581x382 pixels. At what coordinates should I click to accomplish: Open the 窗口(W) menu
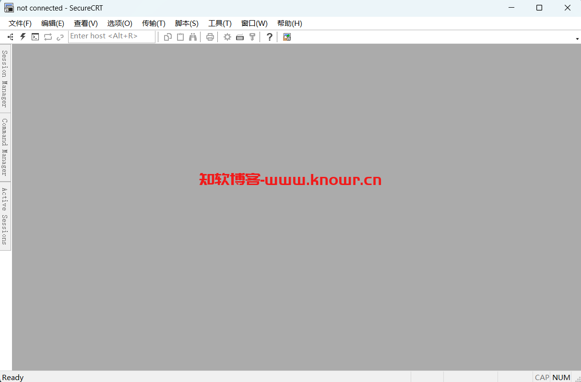coord(254,23)
